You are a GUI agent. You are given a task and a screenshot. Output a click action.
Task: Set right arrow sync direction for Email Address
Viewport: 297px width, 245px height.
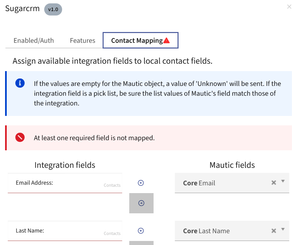(x=141, y=203)
